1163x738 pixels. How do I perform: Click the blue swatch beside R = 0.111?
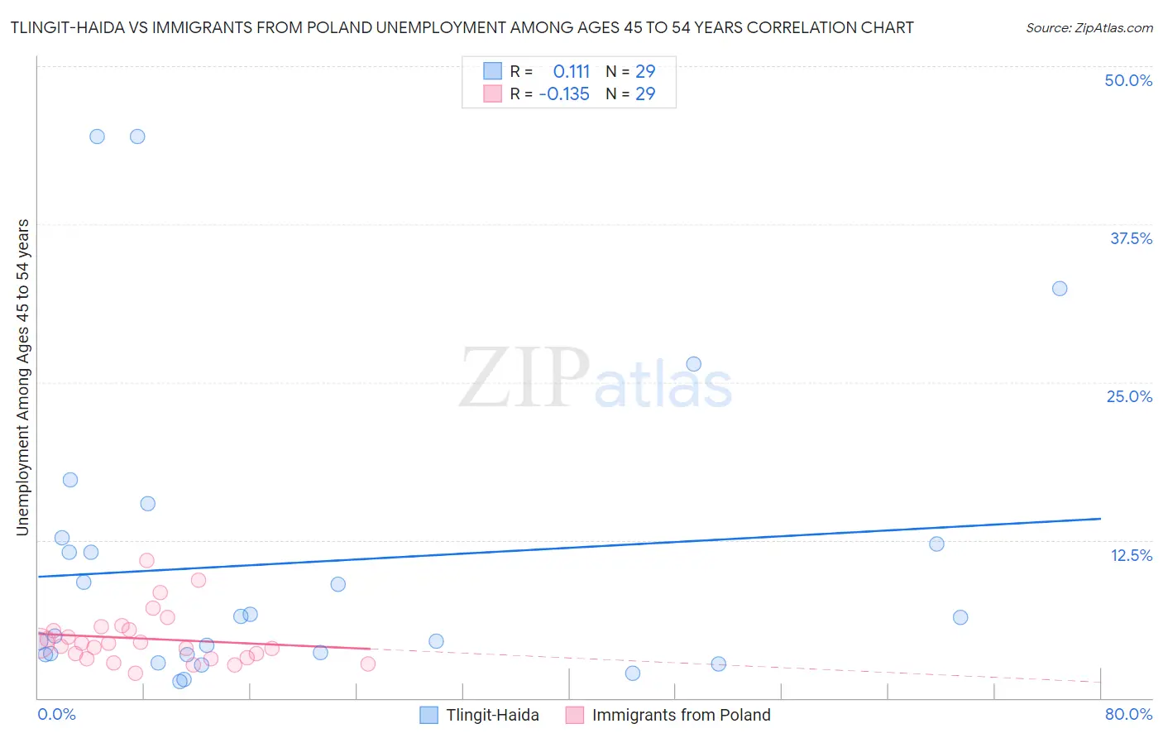(x=493, y=71)
